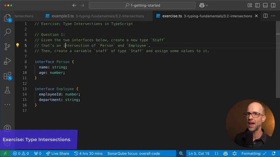Viewport: 280px width, 157px height.
Task: Click 'interface Person' declaration text
Action: (x=52, y=62)
